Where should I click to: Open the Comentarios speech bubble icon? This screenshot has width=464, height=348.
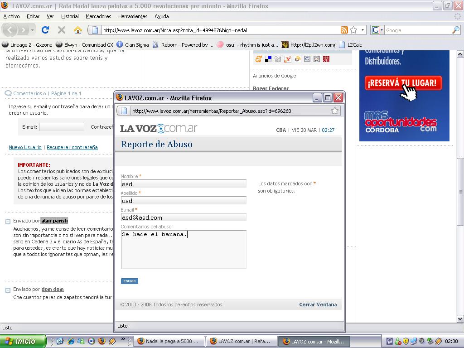(8, 93)
